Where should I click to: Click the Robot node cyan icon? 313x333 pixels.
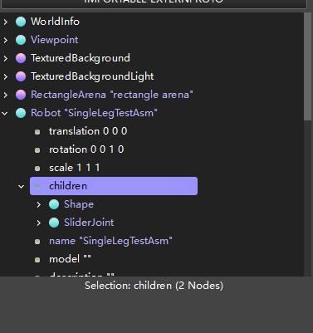pos(21,113)
